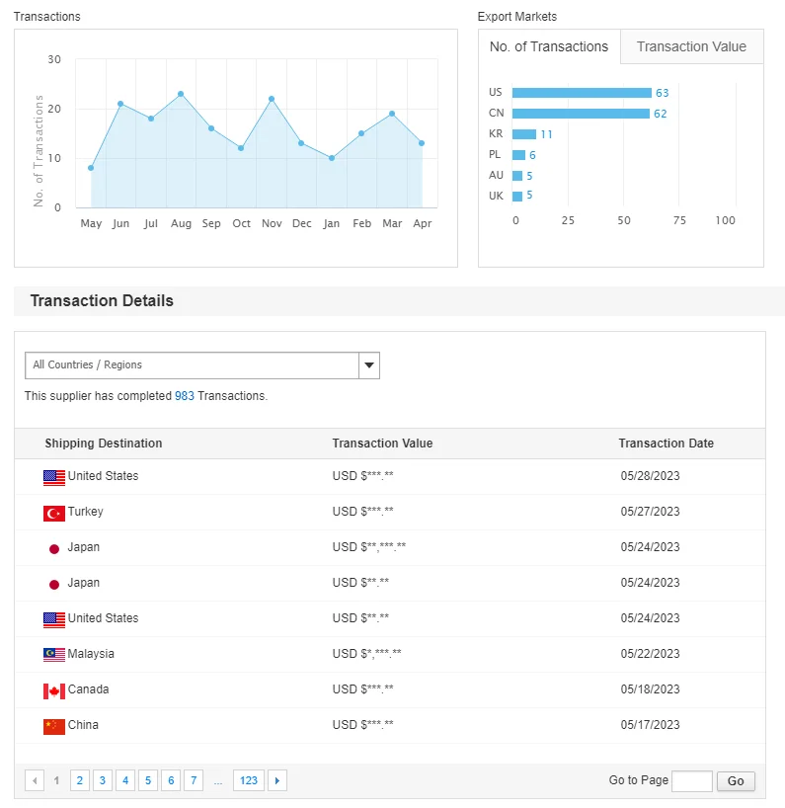Click the August data point on chart

181,94
